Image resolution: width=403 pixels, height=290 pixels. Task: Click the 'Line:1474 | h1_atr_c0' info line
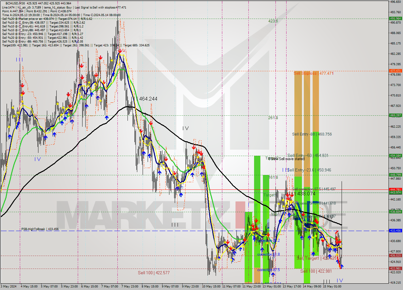click(x=64, y=7)
